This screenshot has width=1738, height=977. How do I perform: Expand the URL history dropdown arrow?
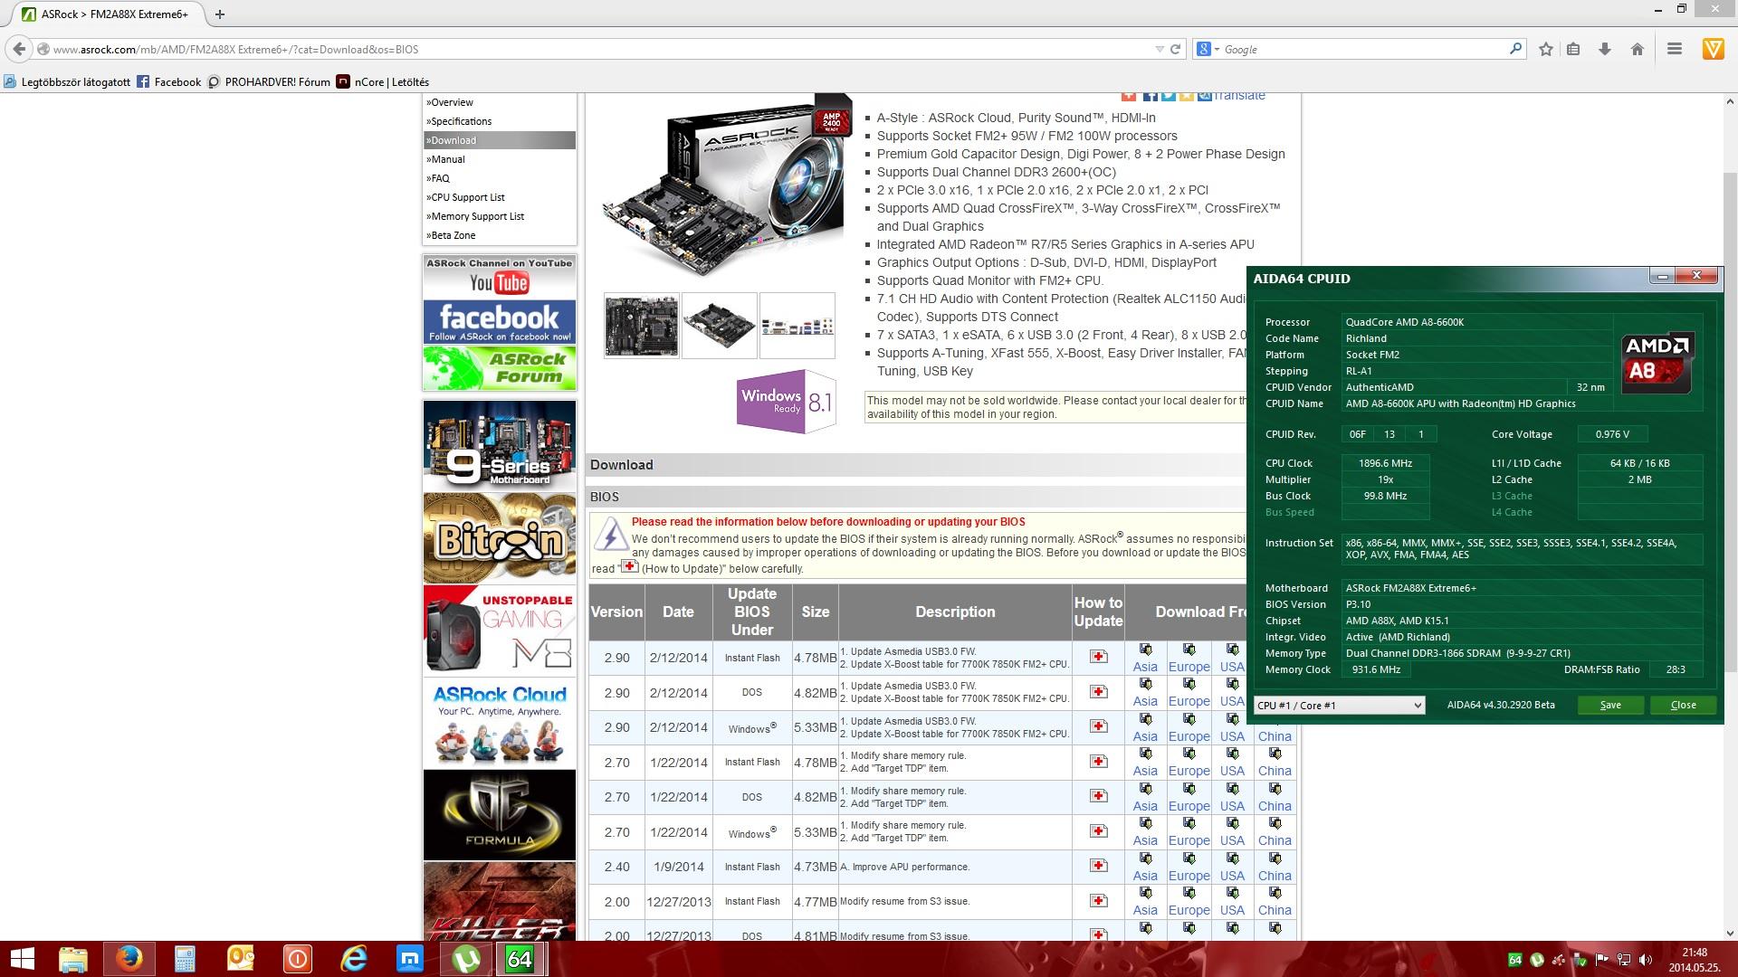pyautogui.click(x=1159, y=49)
